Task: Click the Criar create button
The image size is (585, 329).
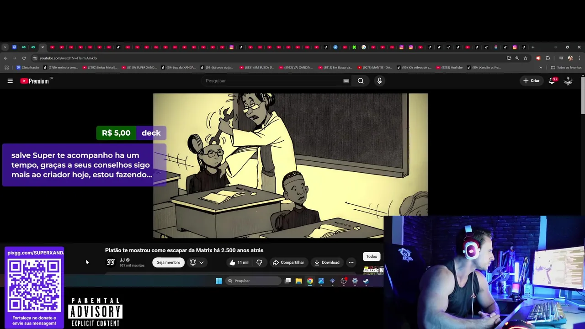Action: coord(532,81)
